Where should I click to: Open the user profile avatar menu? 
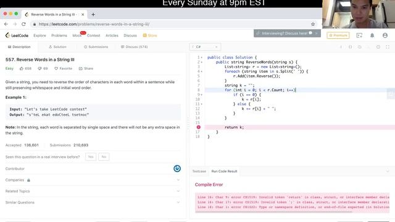pos(385,36)
